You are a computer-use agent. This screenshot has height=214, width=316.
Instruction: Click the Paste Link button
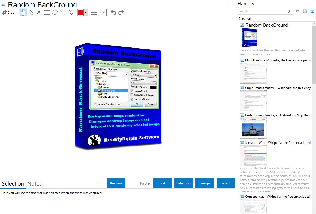coord(162,183)
